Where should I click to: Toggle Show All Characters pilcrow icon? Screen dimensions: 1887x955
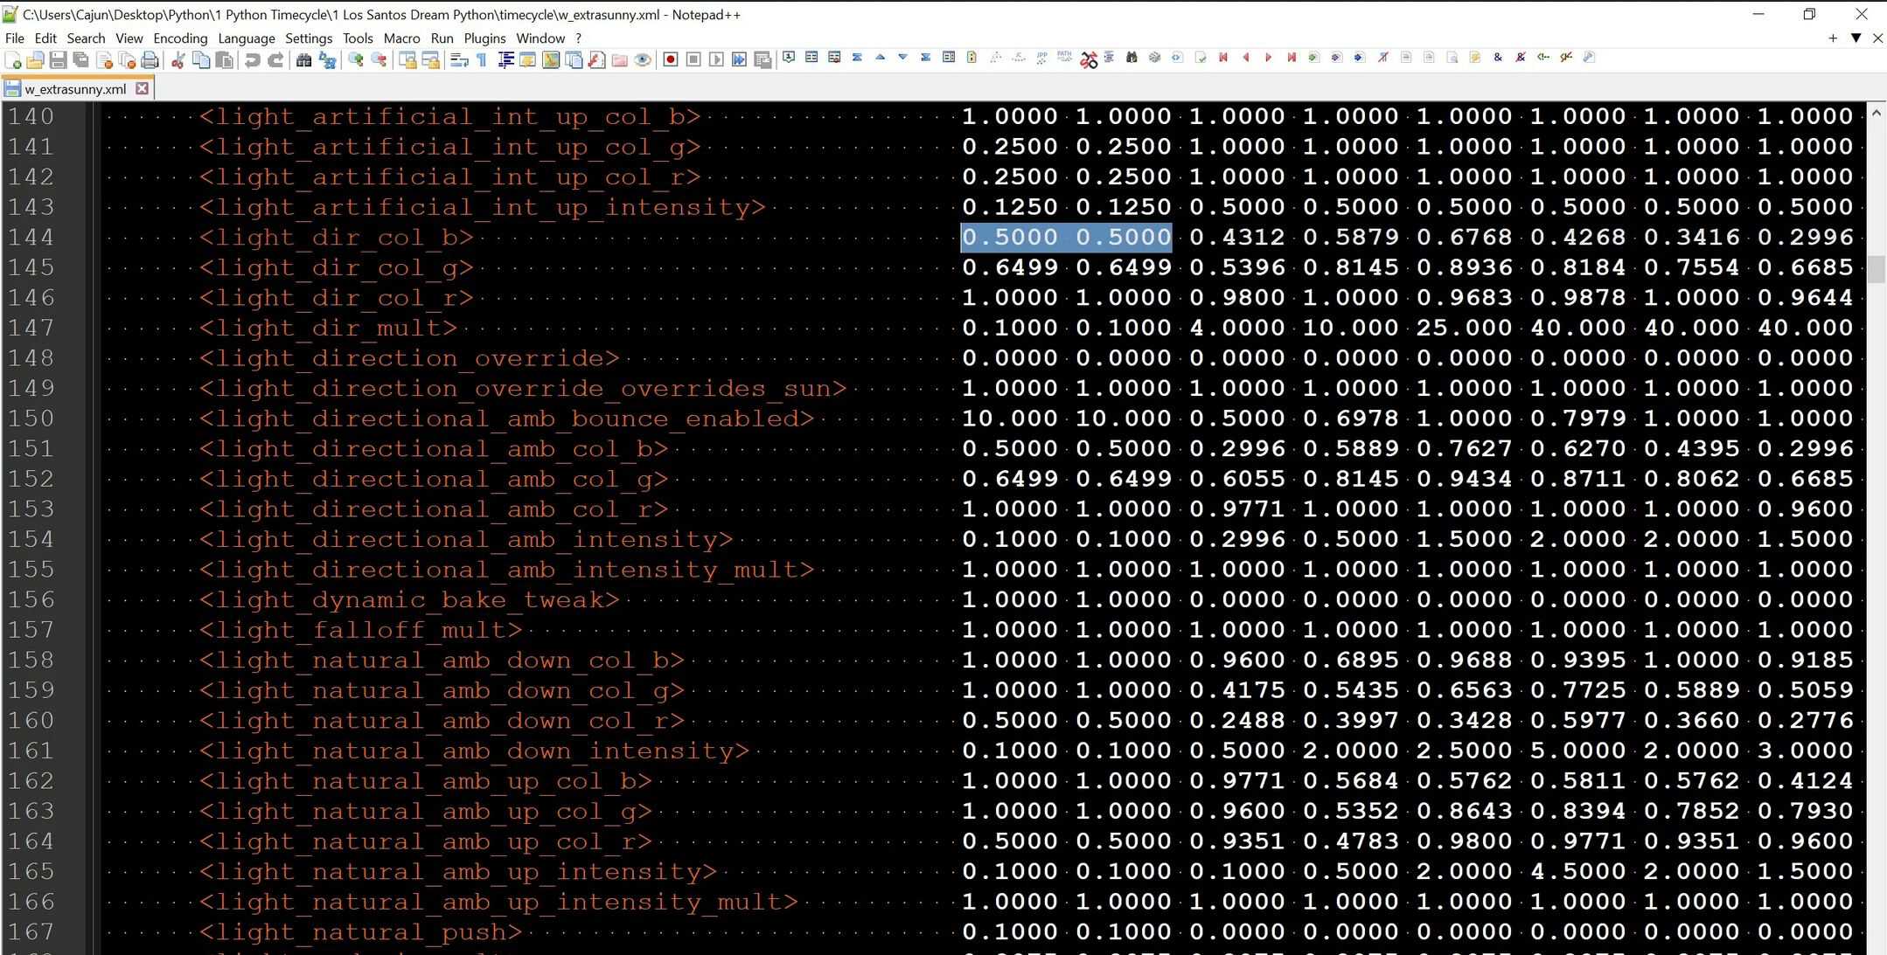[482, 59]
